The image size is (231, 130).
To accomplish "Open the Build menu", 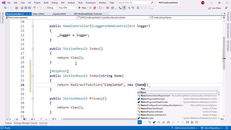I will click(x=46, y=3).
